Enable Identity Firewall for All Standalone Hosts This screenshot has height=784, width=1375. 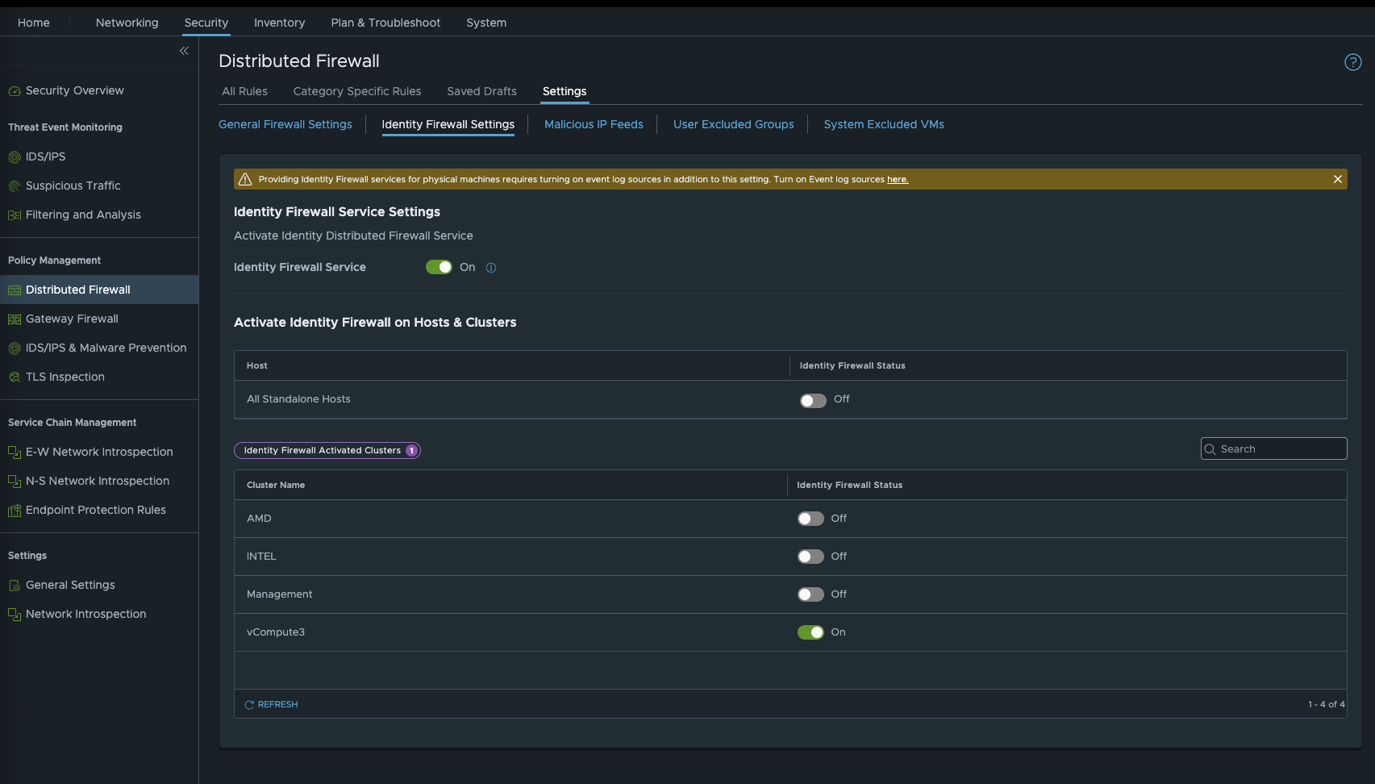click(x=812, y=400)
